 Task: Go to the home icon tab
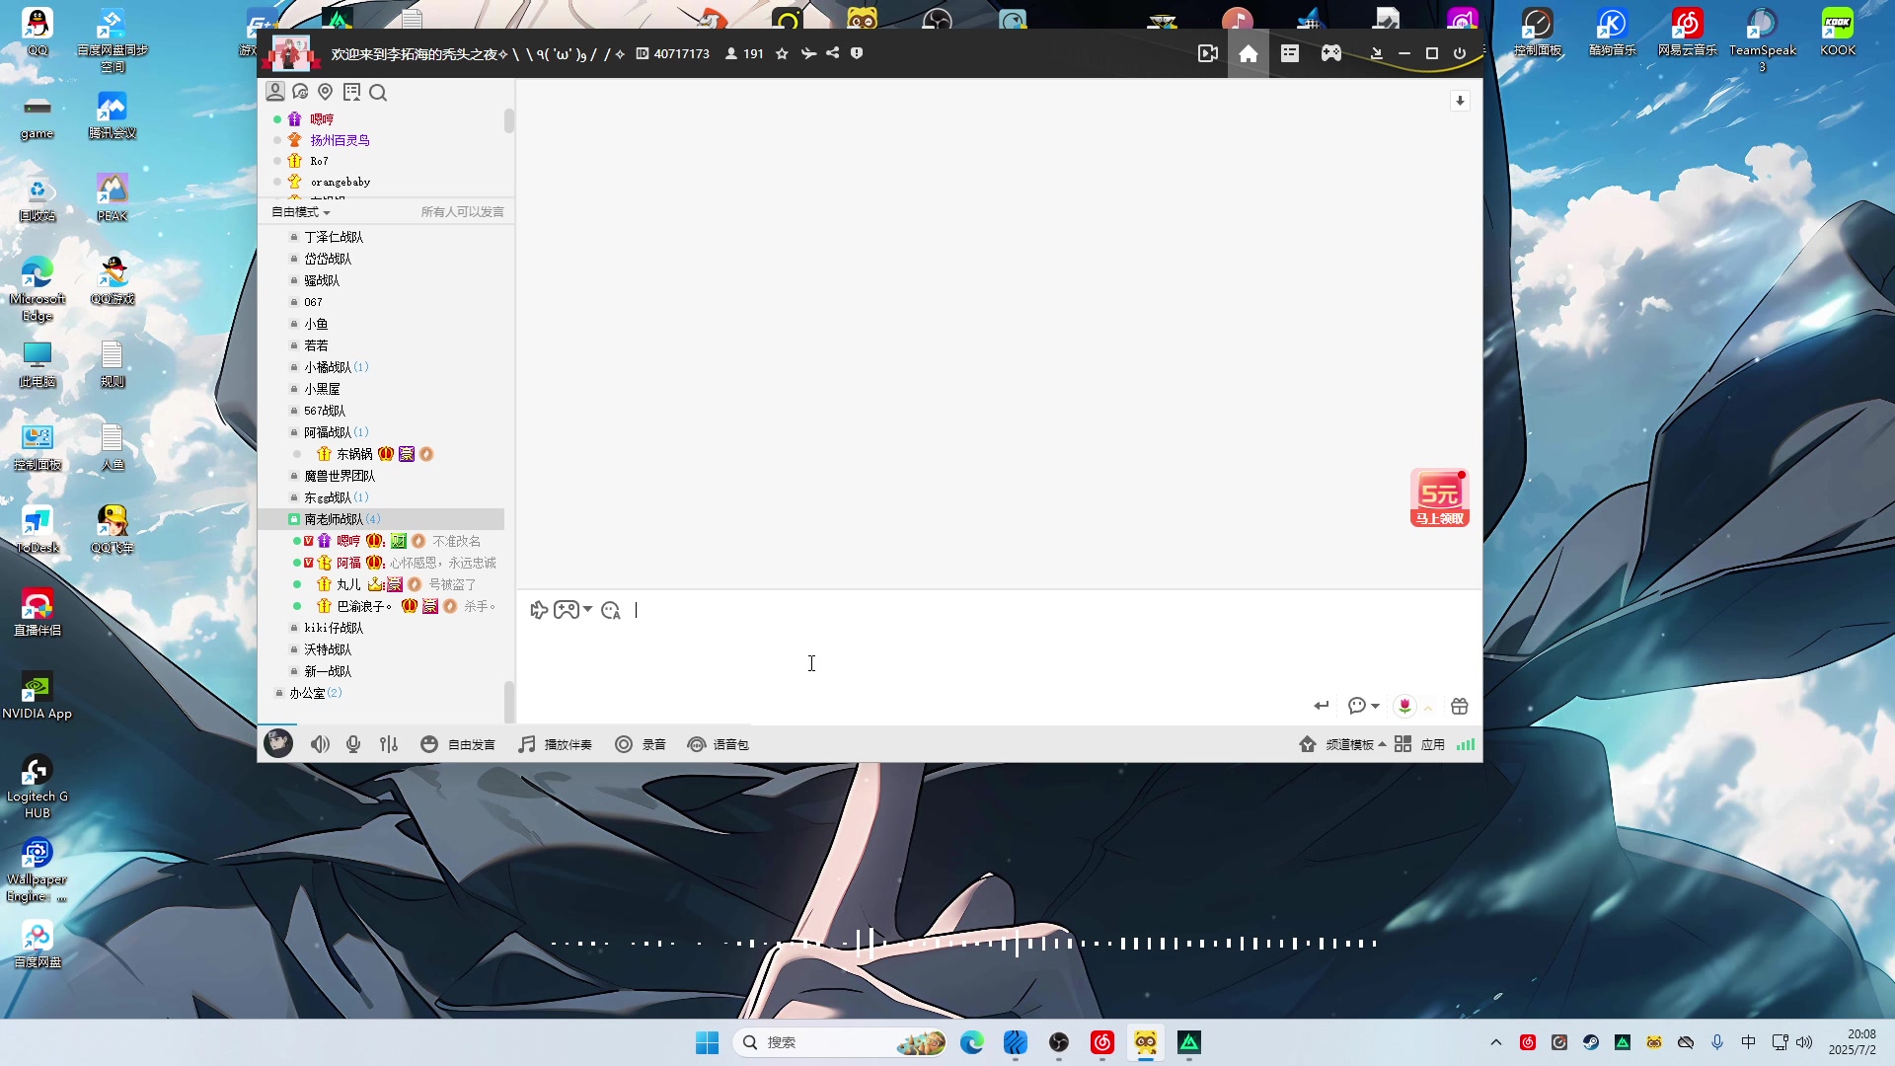coord(1249,53)
